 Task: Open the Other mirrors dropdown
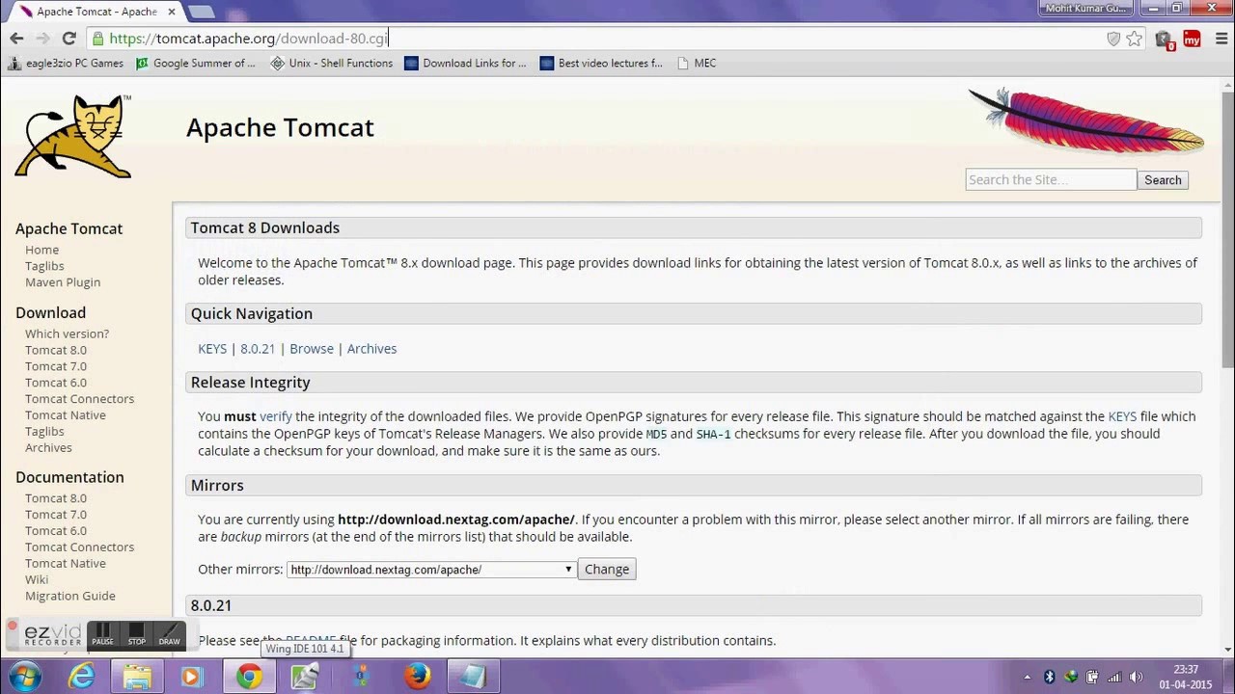431,569
